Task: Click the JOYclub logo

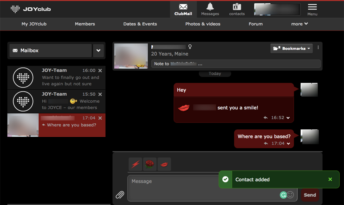Action: click(x=31, y=9)
